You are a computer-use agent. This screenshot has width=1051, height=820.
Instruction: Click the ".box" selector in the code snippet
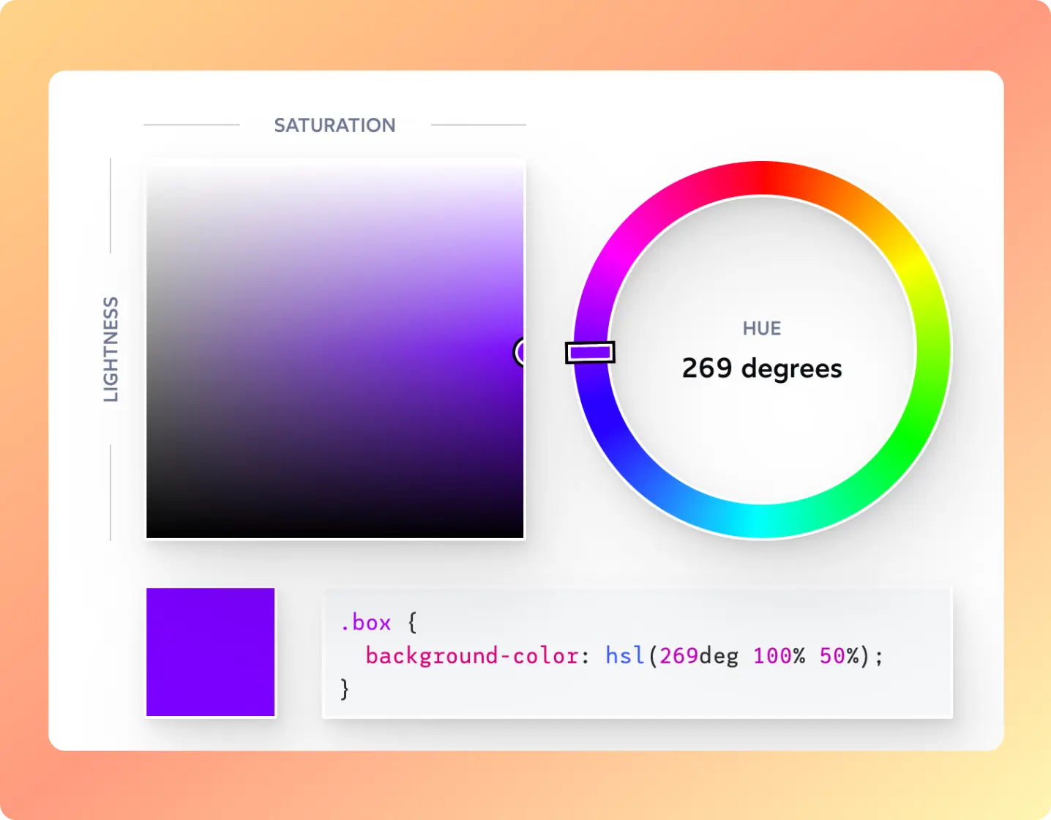[x=366, y=622]
